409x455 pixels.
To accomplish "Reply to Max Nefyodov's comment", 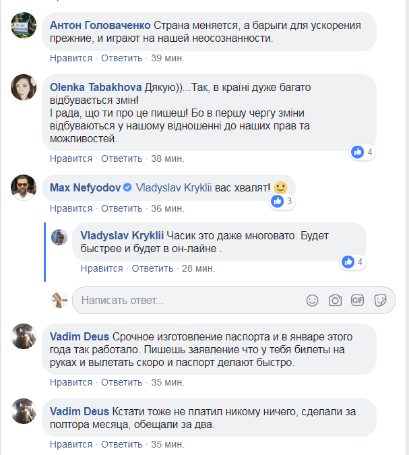I will (x=120, y=208).
